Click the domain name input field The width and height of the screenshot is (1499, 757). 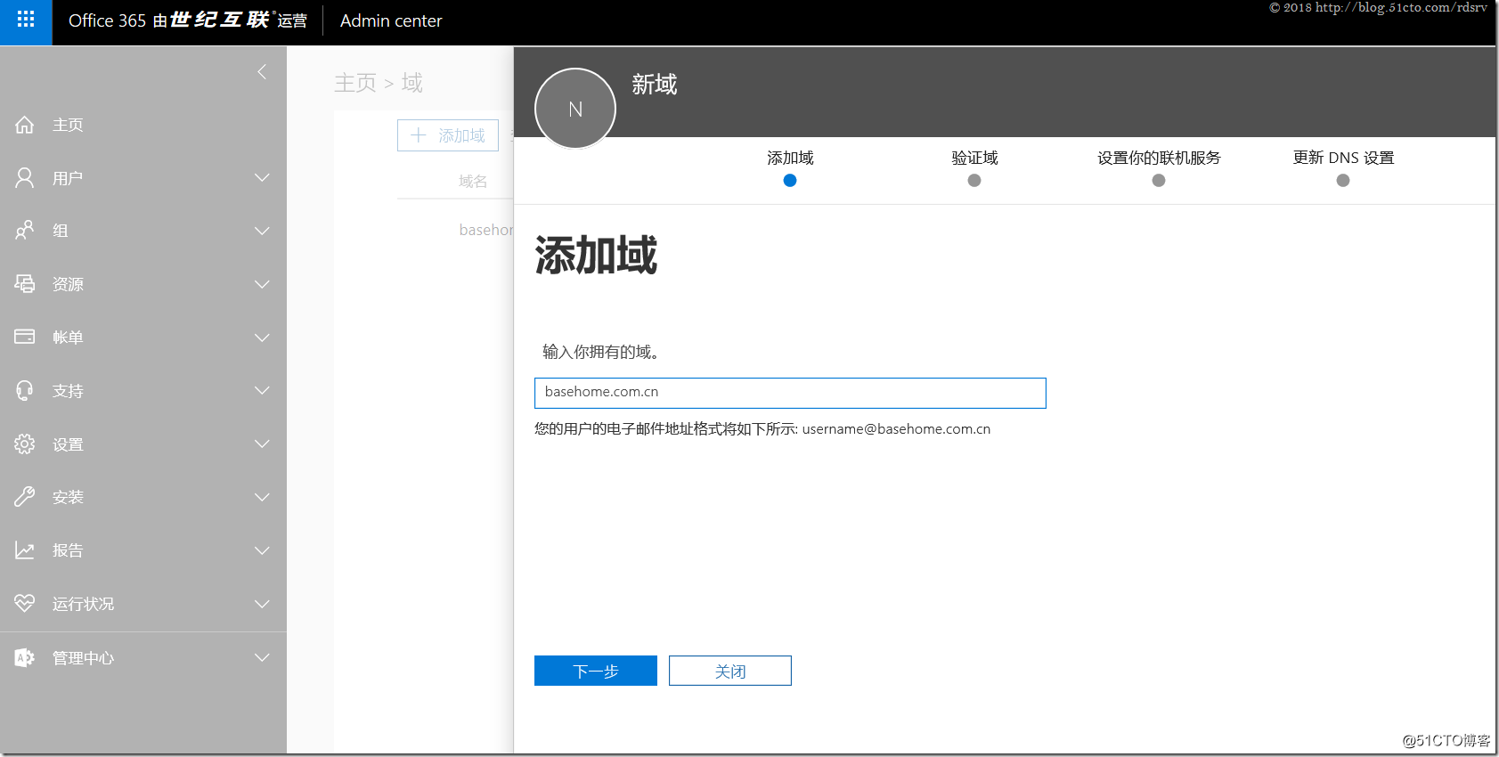[x=790, y=393]
